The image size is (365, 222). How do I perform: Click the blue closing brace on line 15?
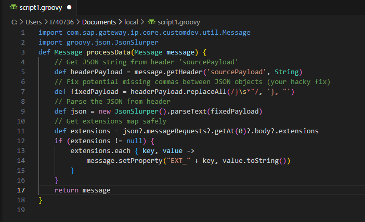tap(72, 171)
